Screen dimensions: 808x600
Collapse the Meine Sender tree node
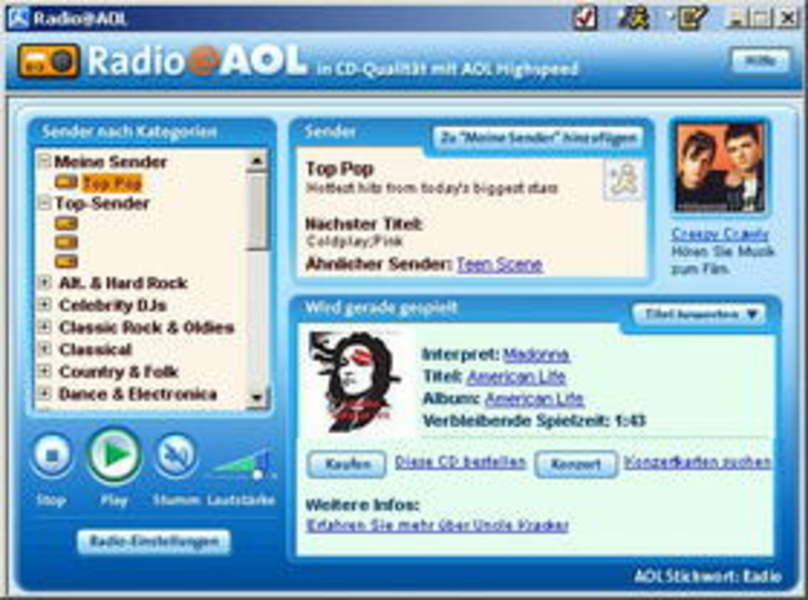[x=45, y=162]
